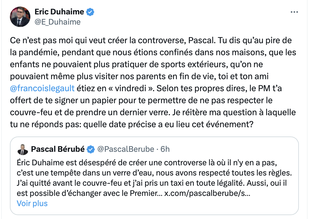The image size is (310, 219).
Task: Click the sentence starting 'Ce n'est pas moi'
Action: 112,40
